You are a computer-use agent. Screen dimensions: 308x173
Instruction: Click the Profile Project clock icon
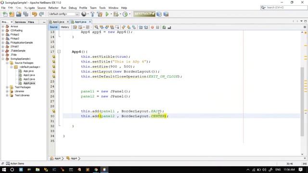pyautogui.click(x=125, y=14)
